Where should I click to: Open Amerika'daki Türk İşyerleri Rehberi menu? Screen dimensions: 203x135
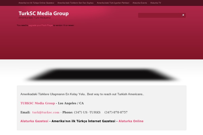tap(113, 3)
